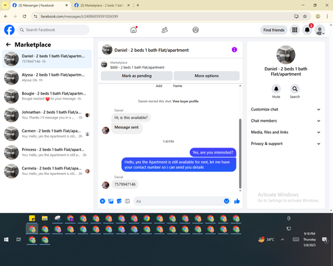Image resolution: width=333 pixels, height=266 pixels.
Task: Reload the page with the refresh icon
Action: pos(25,16)
